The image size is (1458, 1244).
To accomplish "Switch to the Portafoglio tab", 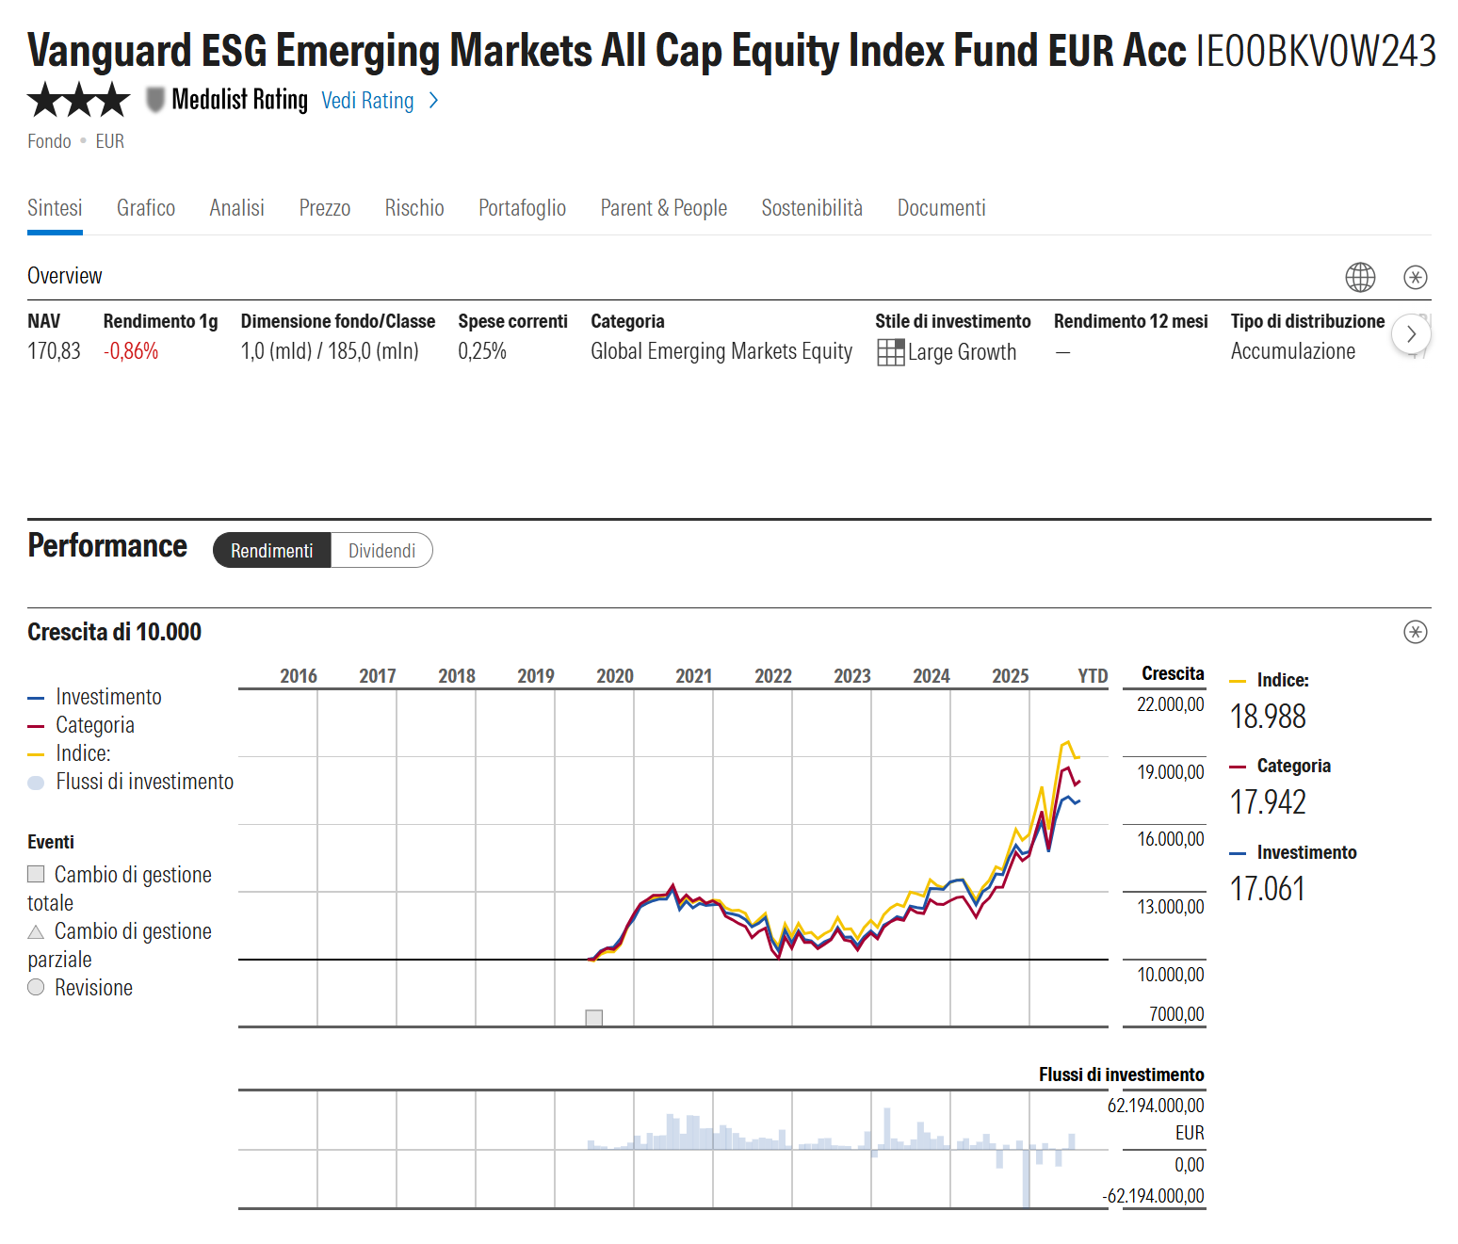I will [522, 208].
